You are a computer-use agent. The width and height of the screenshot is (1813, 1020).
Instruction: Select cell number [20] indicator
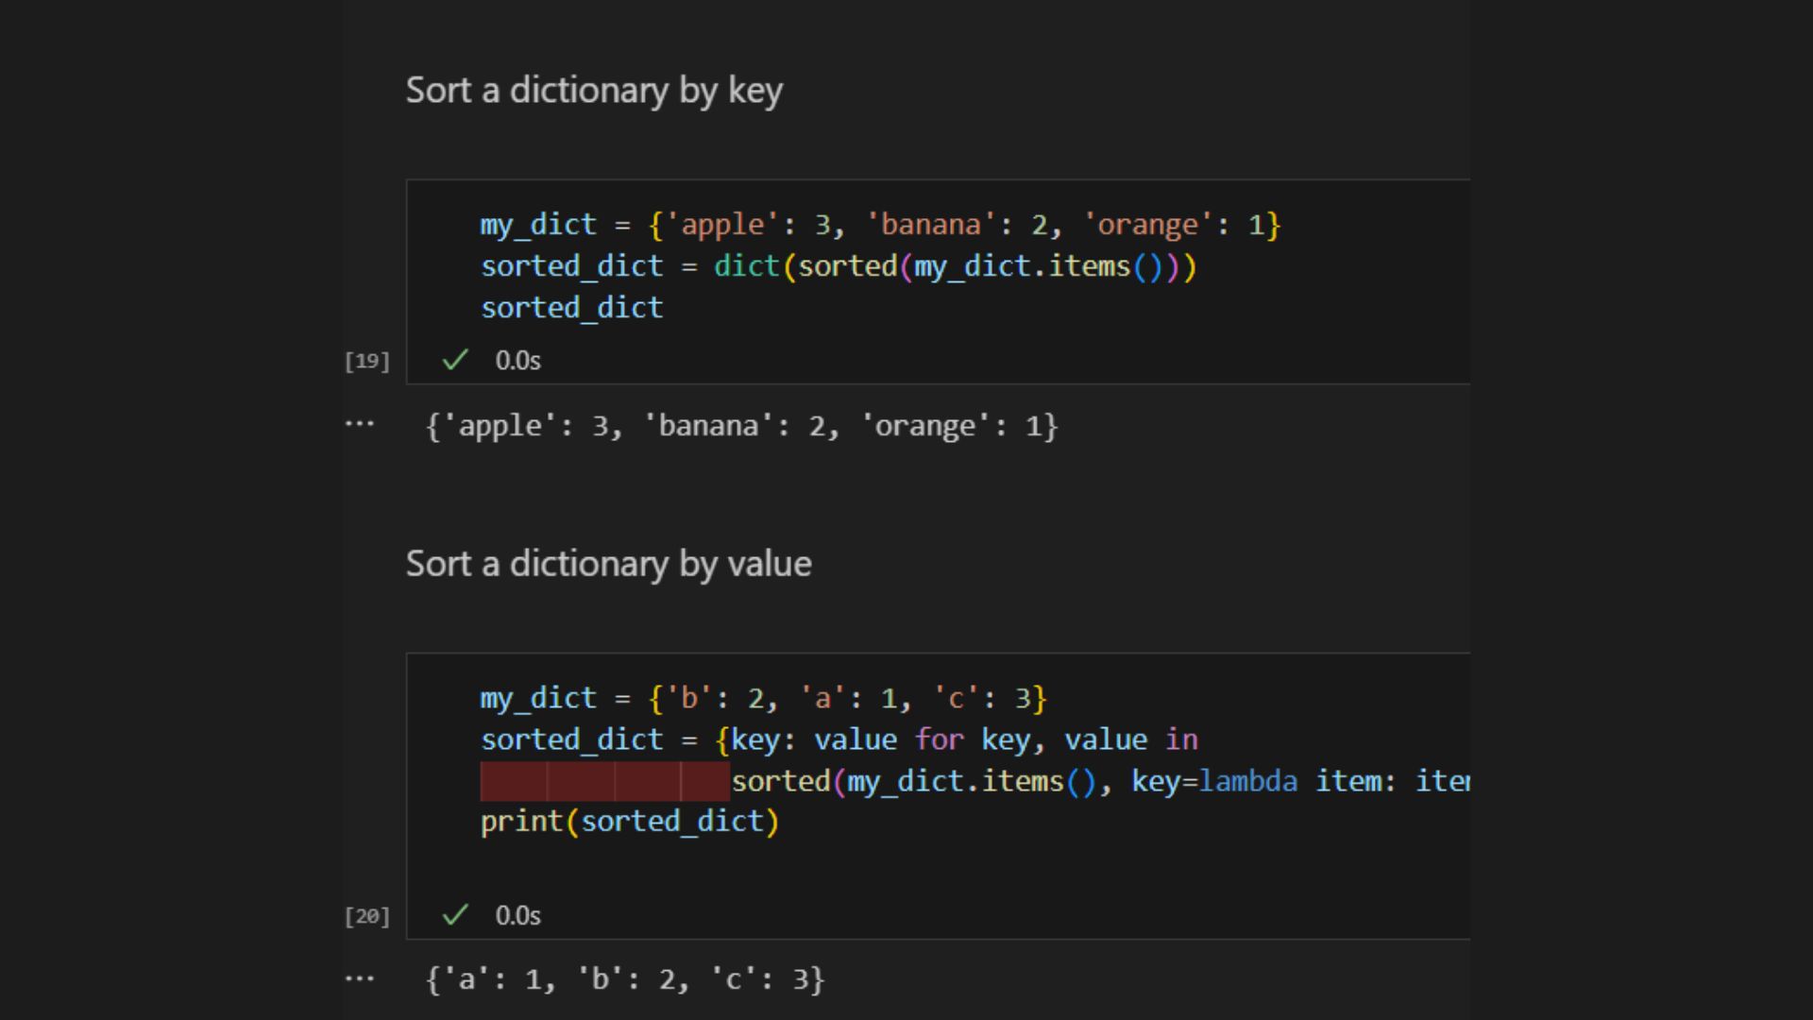coord(367,915)
